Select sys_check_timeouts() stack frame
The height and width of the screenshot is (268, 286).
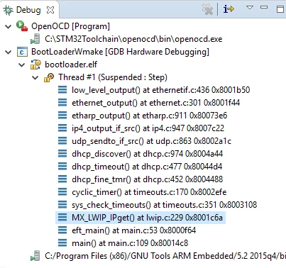[x=164, y=205]
